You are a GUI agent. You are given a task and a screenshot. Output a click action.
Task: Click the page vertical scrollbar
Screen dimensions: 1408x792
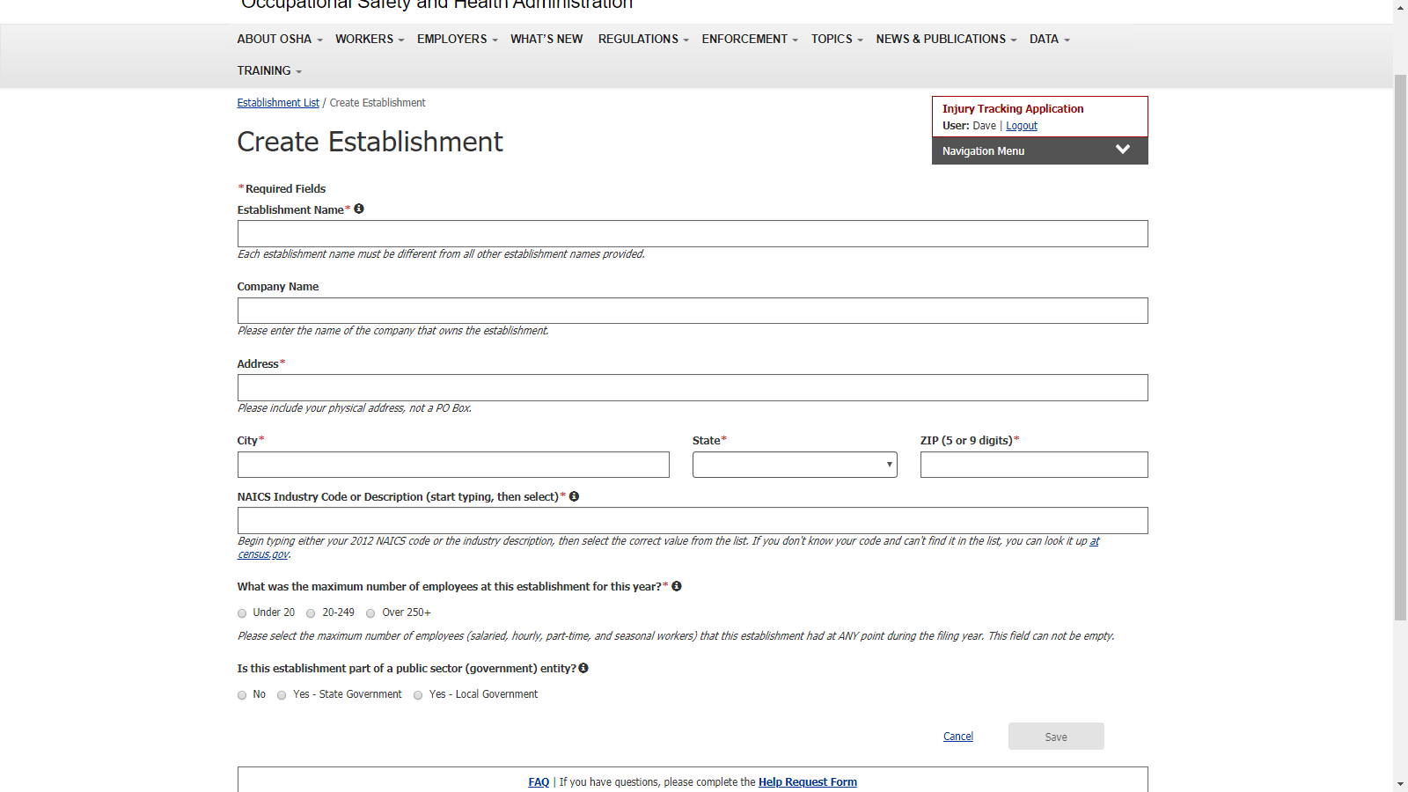point(1400,352)
